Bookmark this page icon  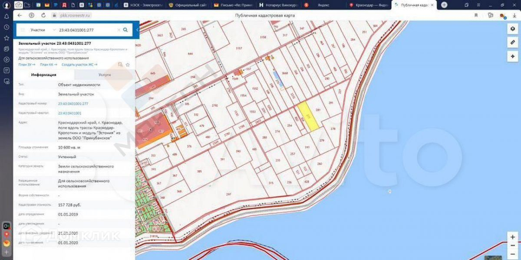coord(476,15)
